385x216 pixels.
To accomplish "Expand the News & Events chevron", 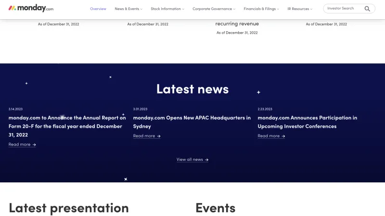I will pos(141,9).
